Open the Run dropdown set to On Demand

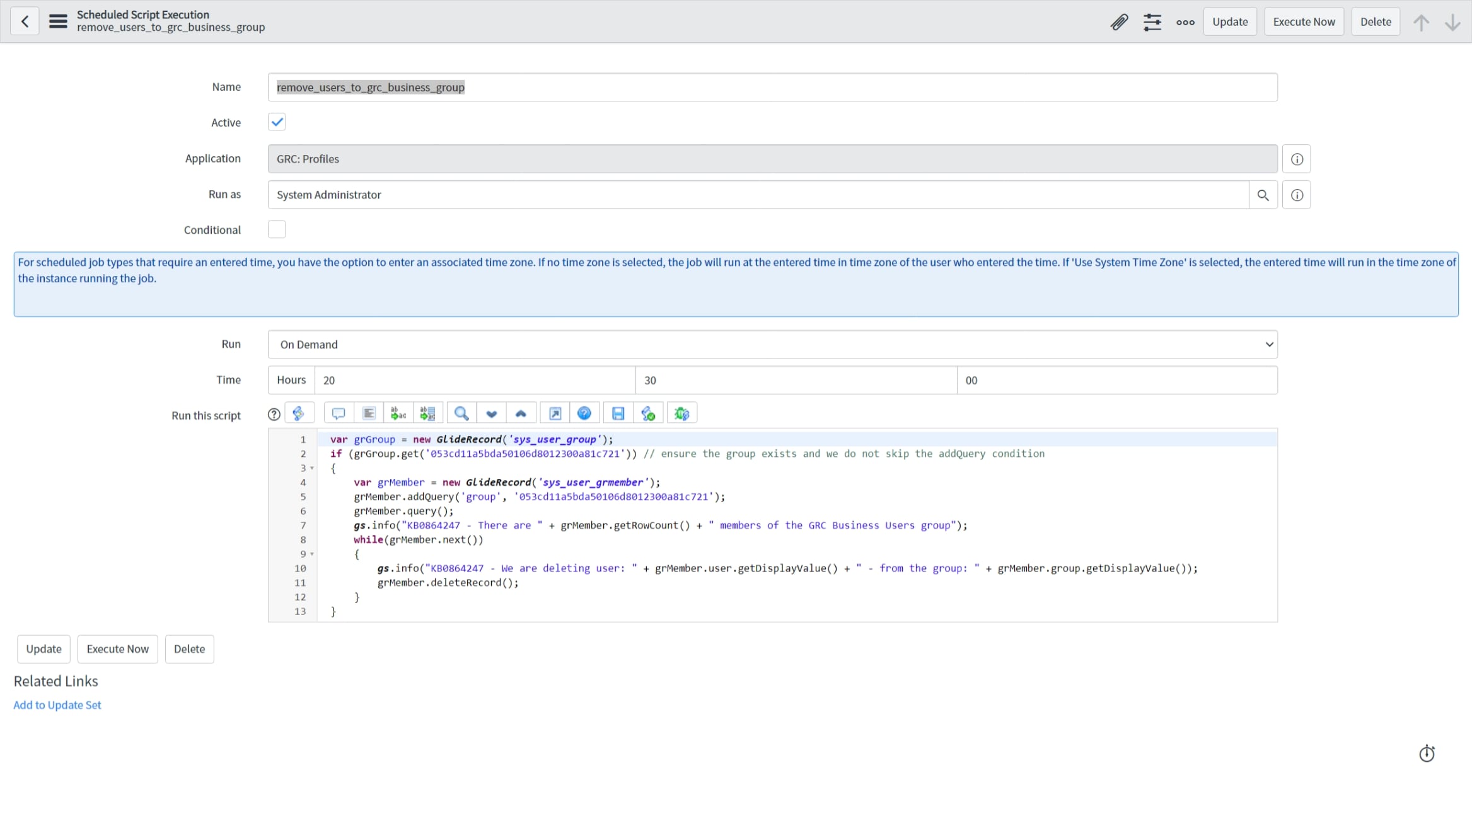pyautogui.click(x=772, y=345)
